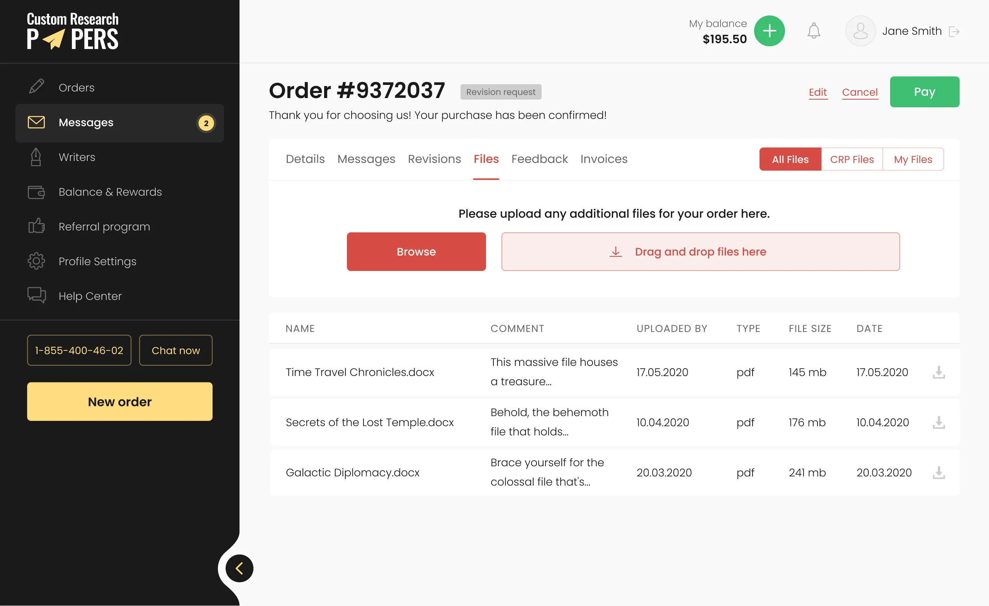Open the notifications bell
This screenshot has width=989, height=606.
814,31
